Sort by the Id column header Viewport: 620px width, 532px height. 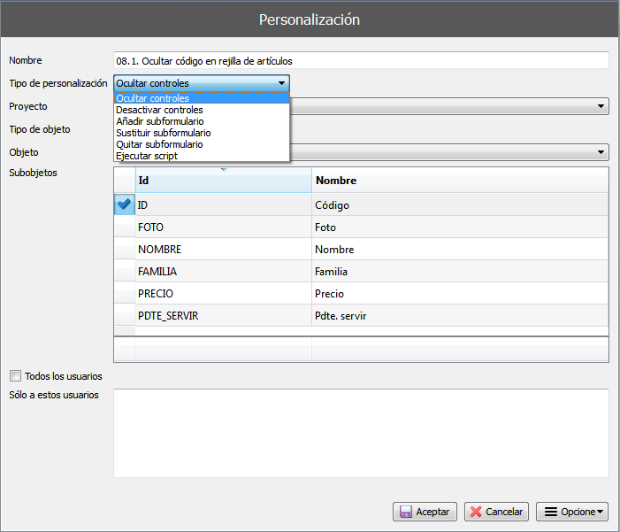tap(224, 180)
